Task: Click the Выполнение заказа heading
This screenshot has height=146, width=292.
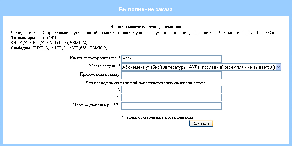Action: click(146, 10)
